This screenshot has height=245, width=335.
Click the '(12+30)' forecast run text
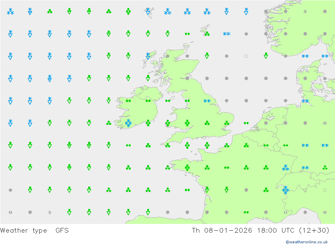(x=314, y=231)
